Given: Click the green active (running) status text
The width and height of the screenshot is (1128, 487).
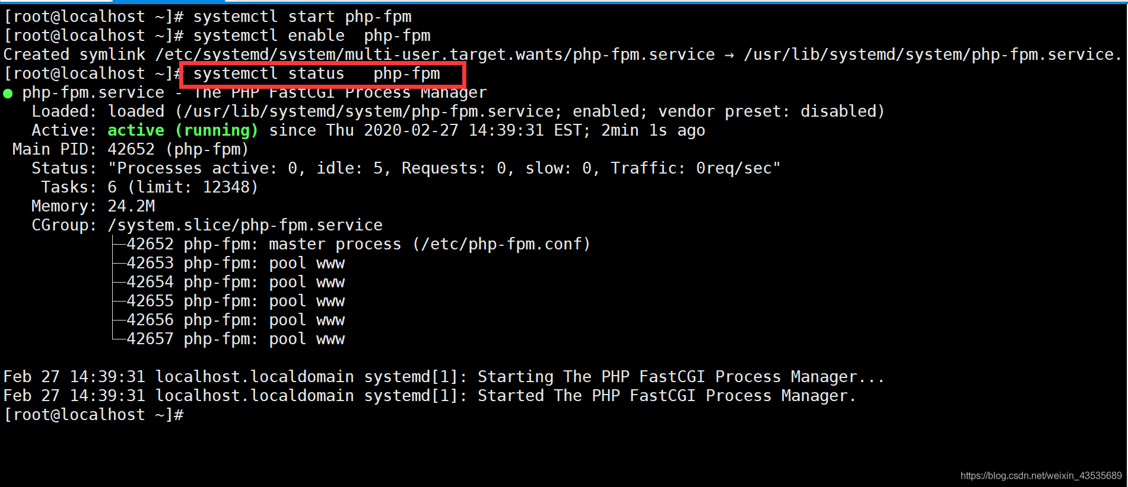Looking at the screenshot, I should [183, 130].
